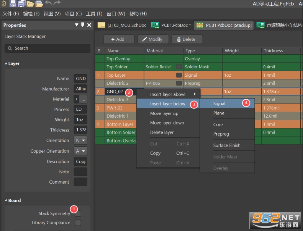Click the ellipsis in Solder Resist cell
303x231 pixels.
coord(179,67)
